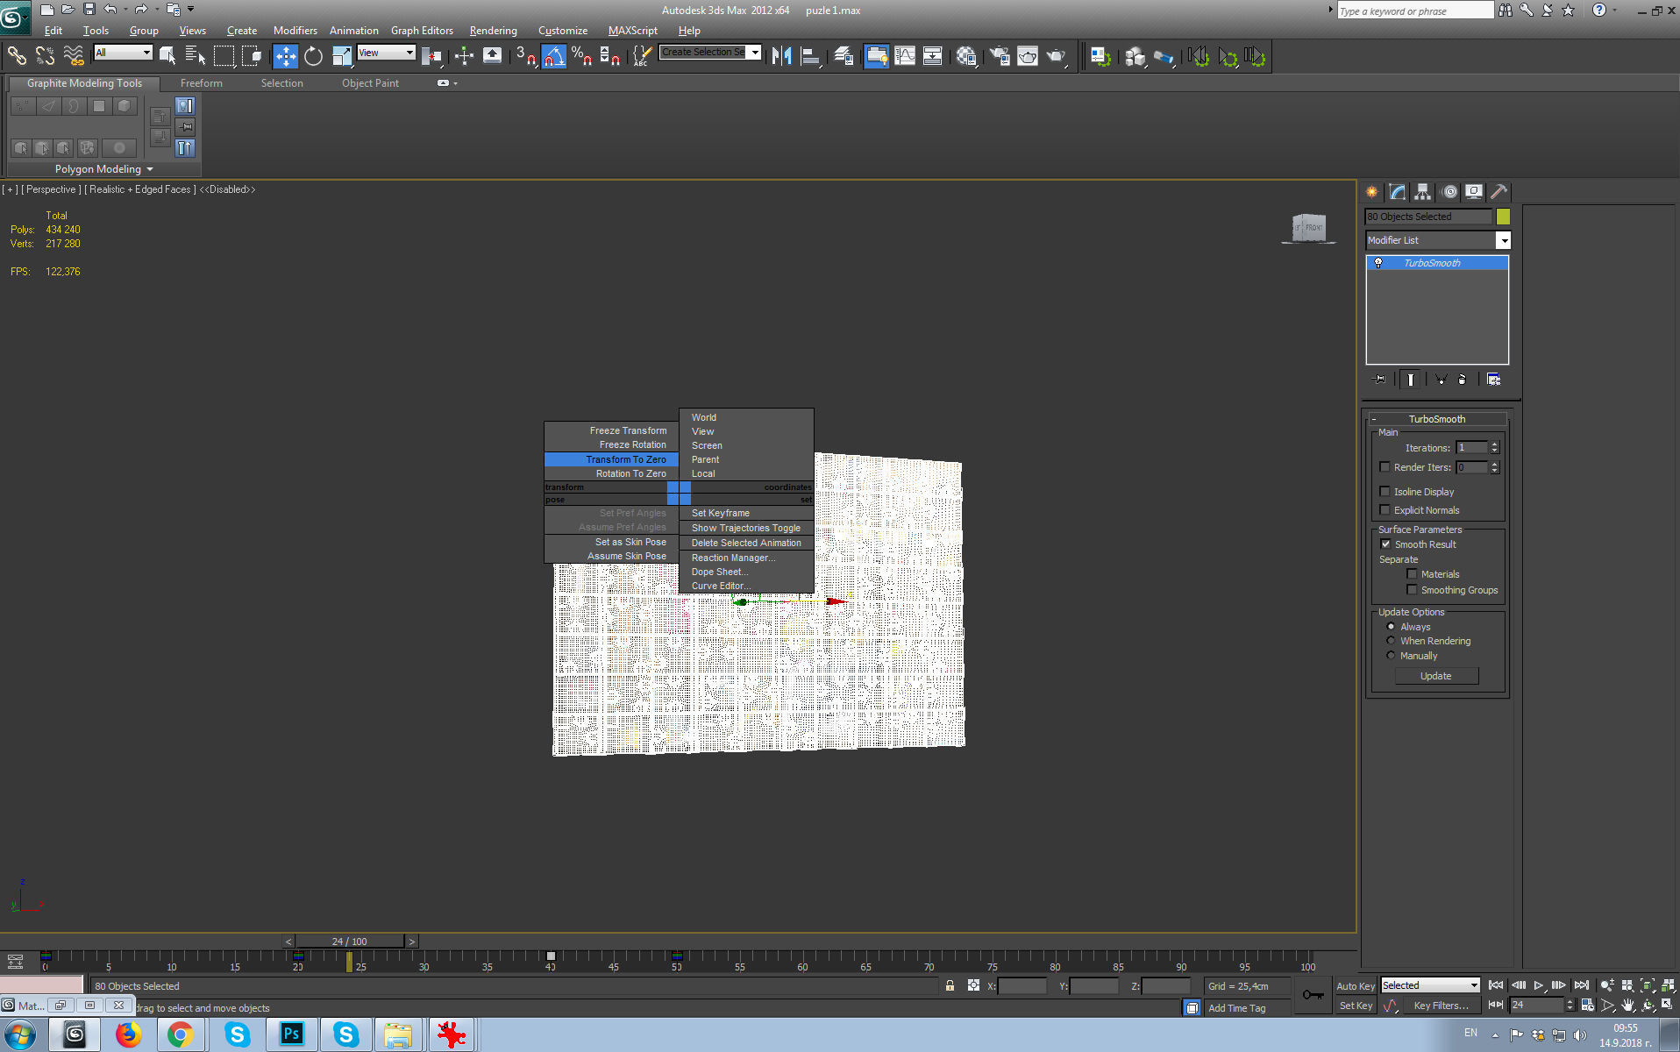Click the TurboSmooth Update button
The height and width of the screenshot is (1052, 1680).
click(x=1436, y=676)
